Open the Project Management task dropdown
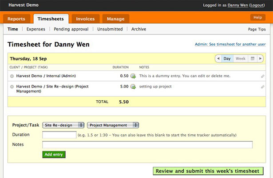 (x=113, y=125)
